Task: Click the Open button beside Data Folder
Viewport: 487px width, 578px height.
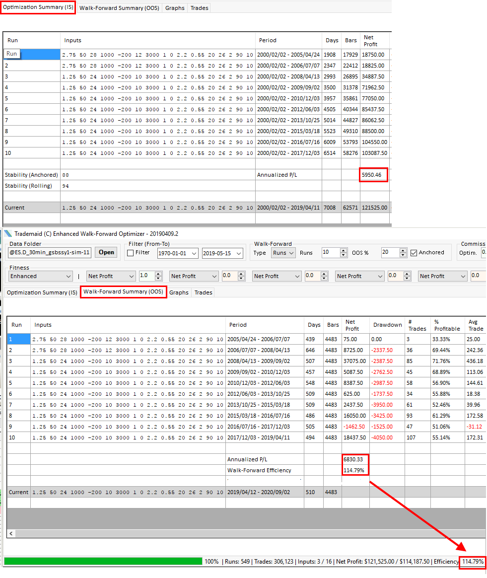Action: point(106,252)
